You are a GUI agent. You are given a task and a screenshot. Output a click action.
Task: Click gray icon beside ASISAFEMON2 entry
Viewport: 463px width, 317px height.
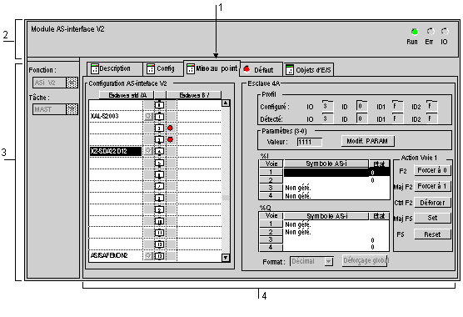tap(148, 255)
